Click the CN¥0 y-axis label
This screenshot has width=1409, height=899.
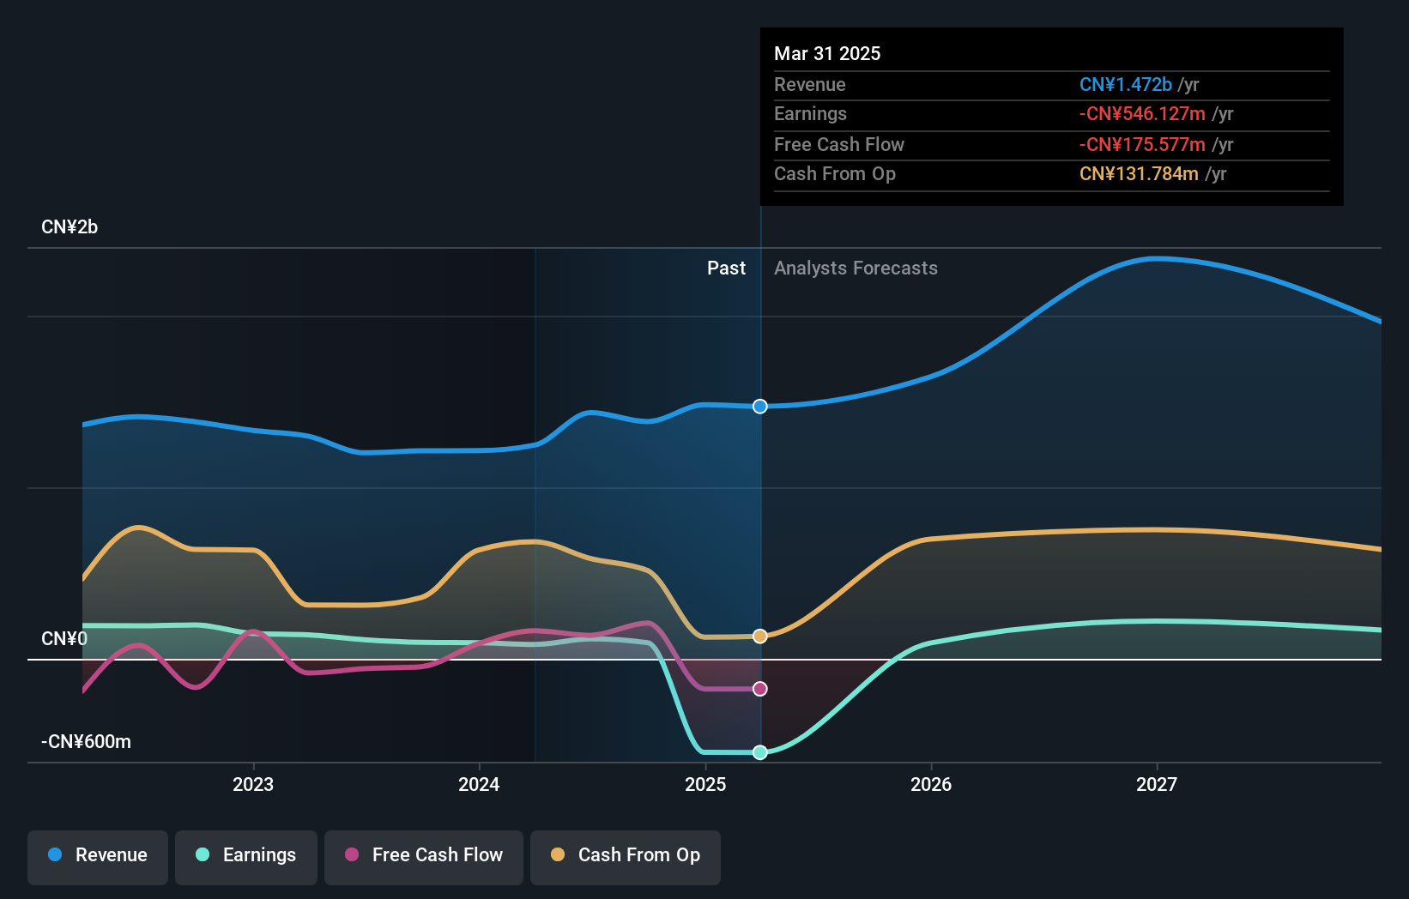coord(64,639)
